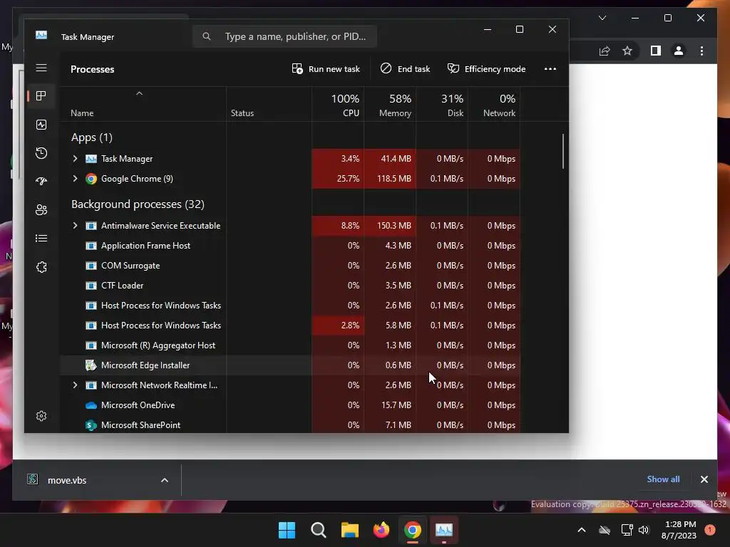The image size is (730, 547).
Task: Open the move.vbs download in Chrome
Action: tap(67, 480)
